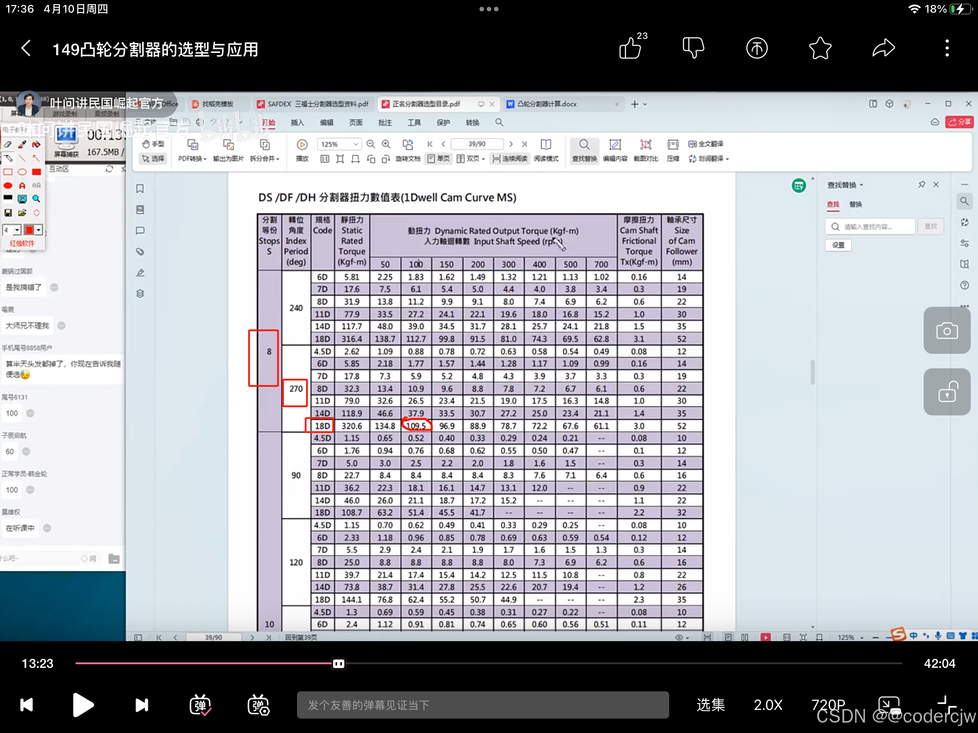The image size is (978, 733).
Task: Skip to next video
Action: pyautogui.click(x=142, y=705)
